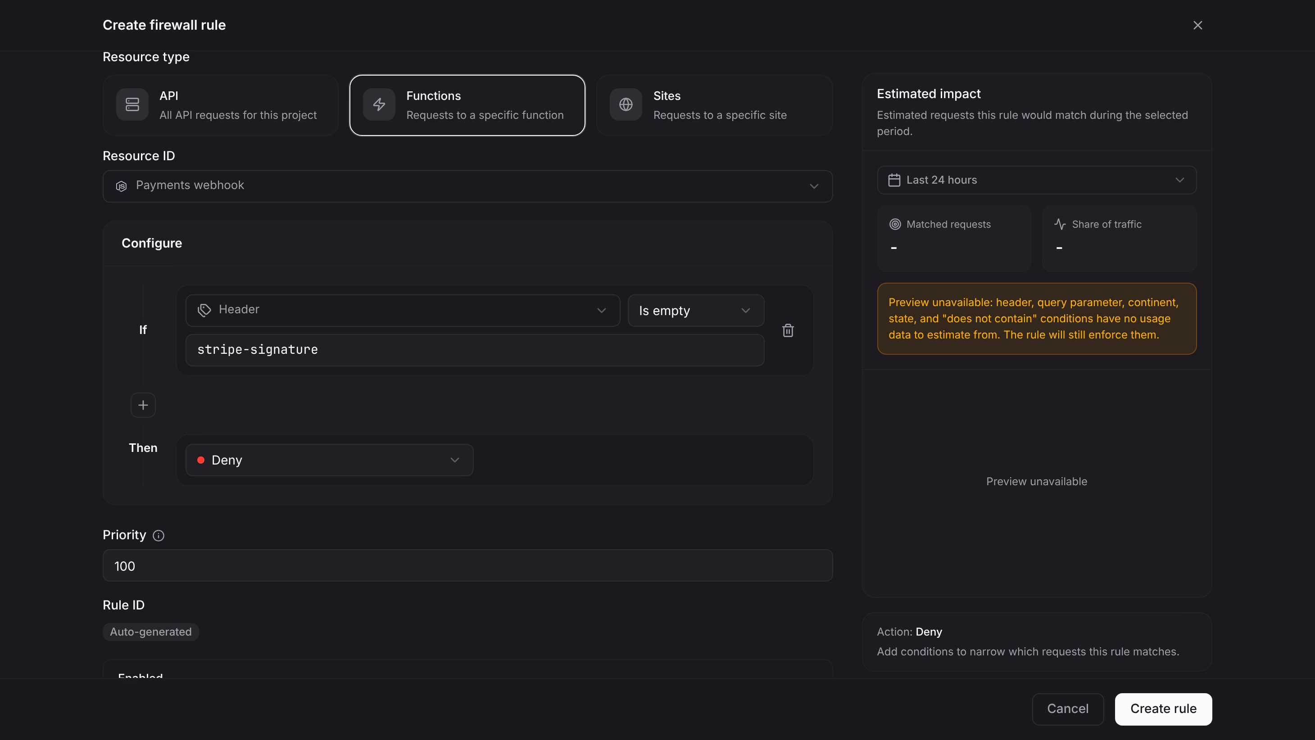Viewport: 1315px width, 740px height.
Task: Click the Matched requests target icon
Action: (x=895, y=224)
